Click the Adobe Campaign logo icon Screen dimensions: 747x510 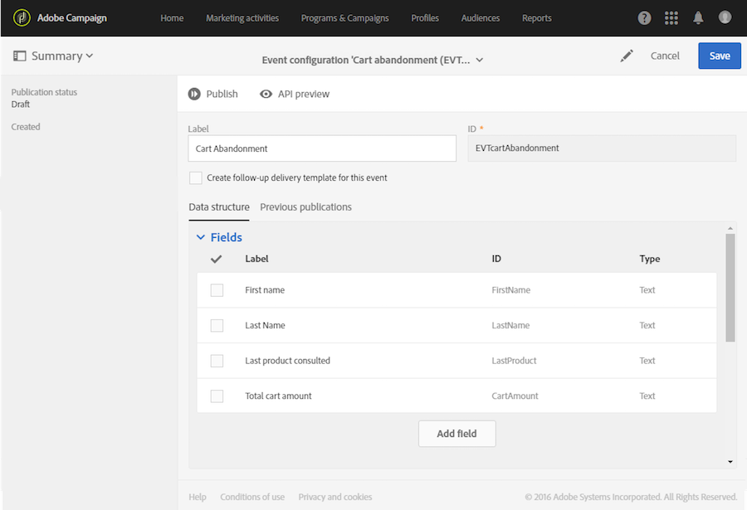pos(22,17)
